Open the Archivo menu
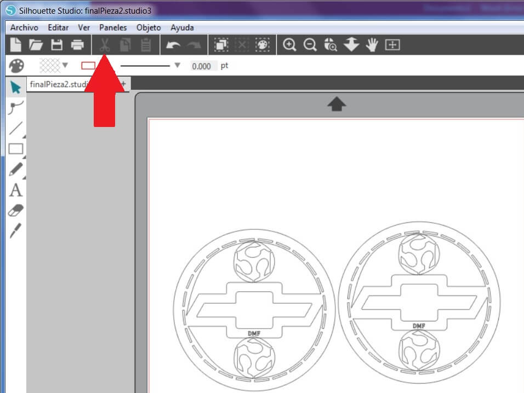Image resolution: width=524 pixels, height=393 pixels. pyautogui.click(x=24, y=28)
